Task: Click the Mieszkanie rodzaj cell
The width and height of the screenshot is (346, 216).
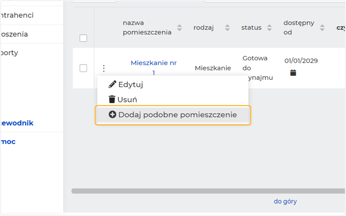Action: (213, 68)
